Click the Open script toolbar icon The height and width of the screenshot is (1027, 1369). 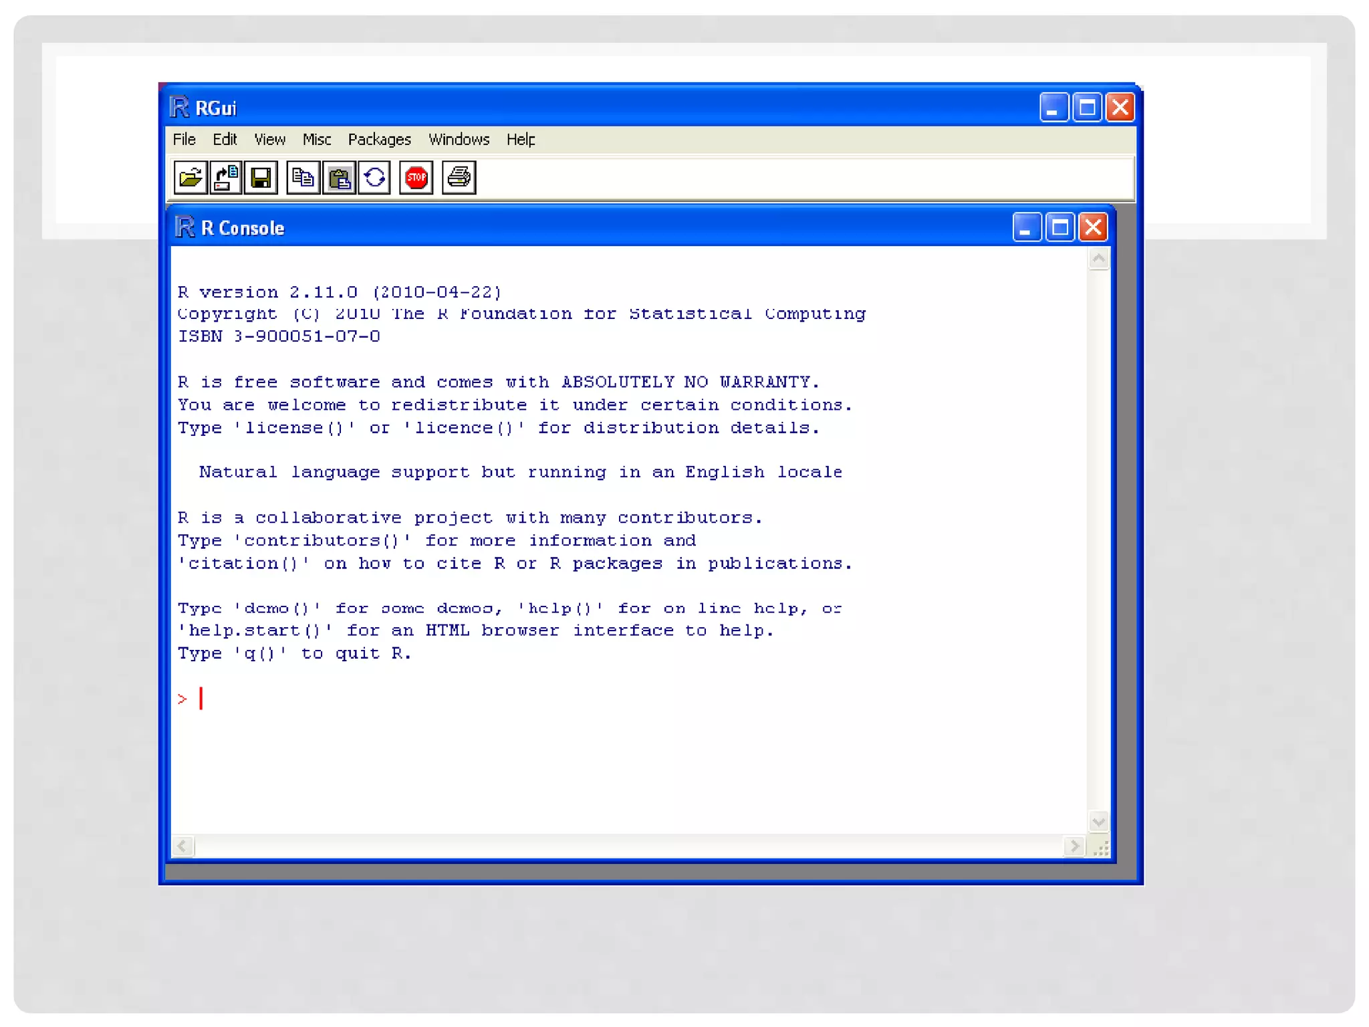tap(191, 178)
